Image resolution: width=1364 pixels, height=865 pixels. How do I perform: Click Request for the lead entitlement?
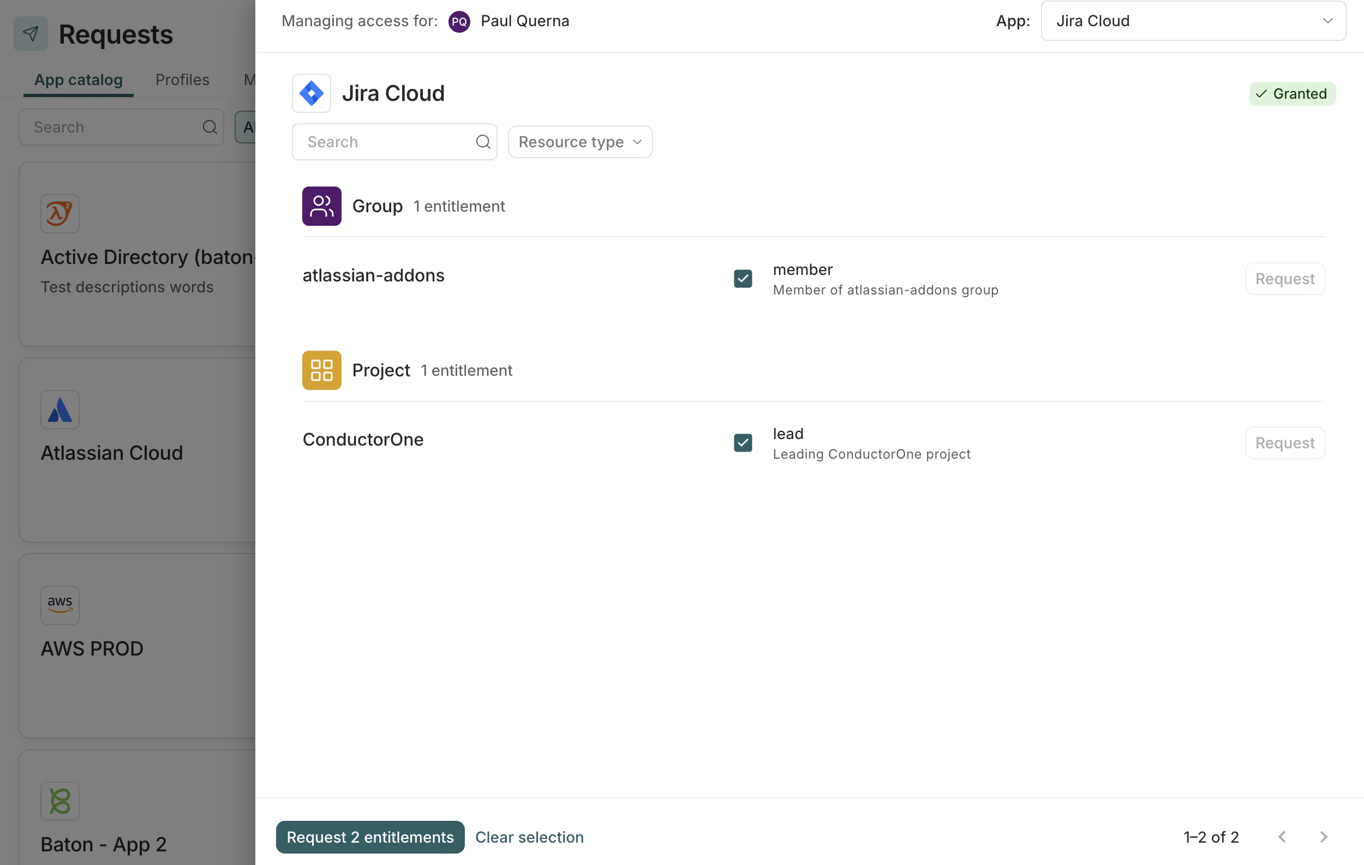pos(1285,443)
